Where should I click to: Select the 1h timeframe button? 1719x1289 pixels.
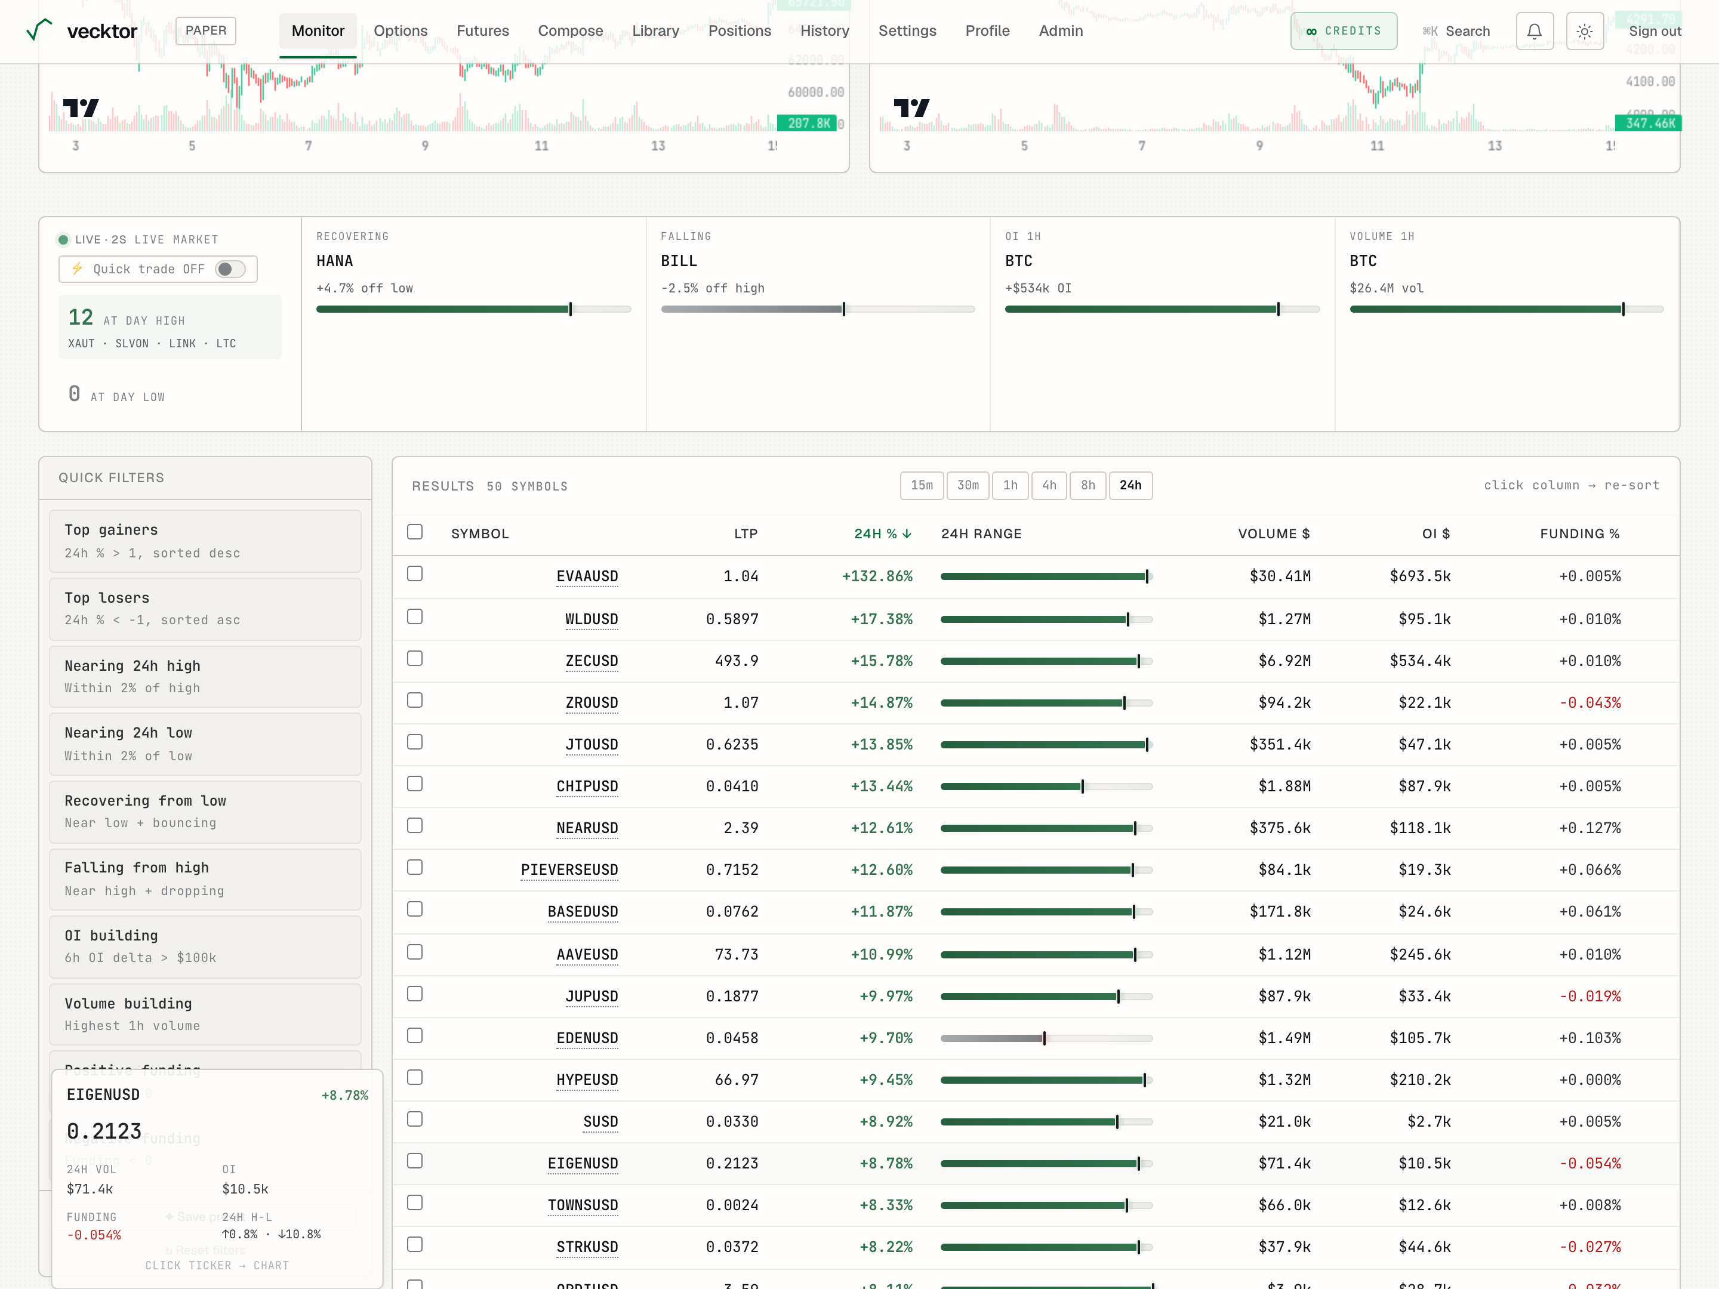[x=1009, y=486]
